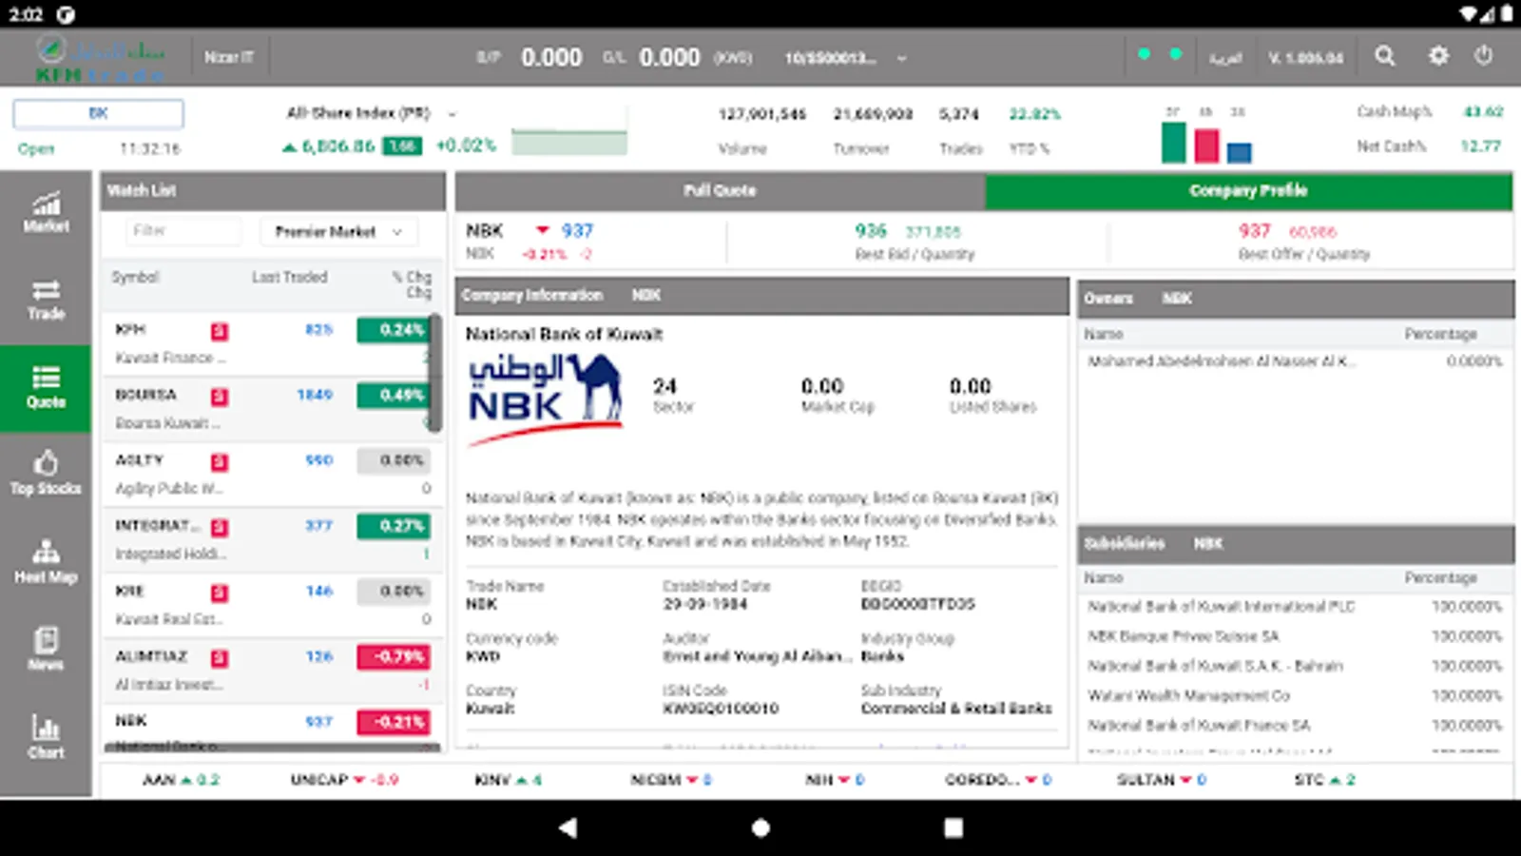This screenshot has width=1521, height=856.
Task: Select the KRE row in watch list
Action: click(x=271, y=605)
